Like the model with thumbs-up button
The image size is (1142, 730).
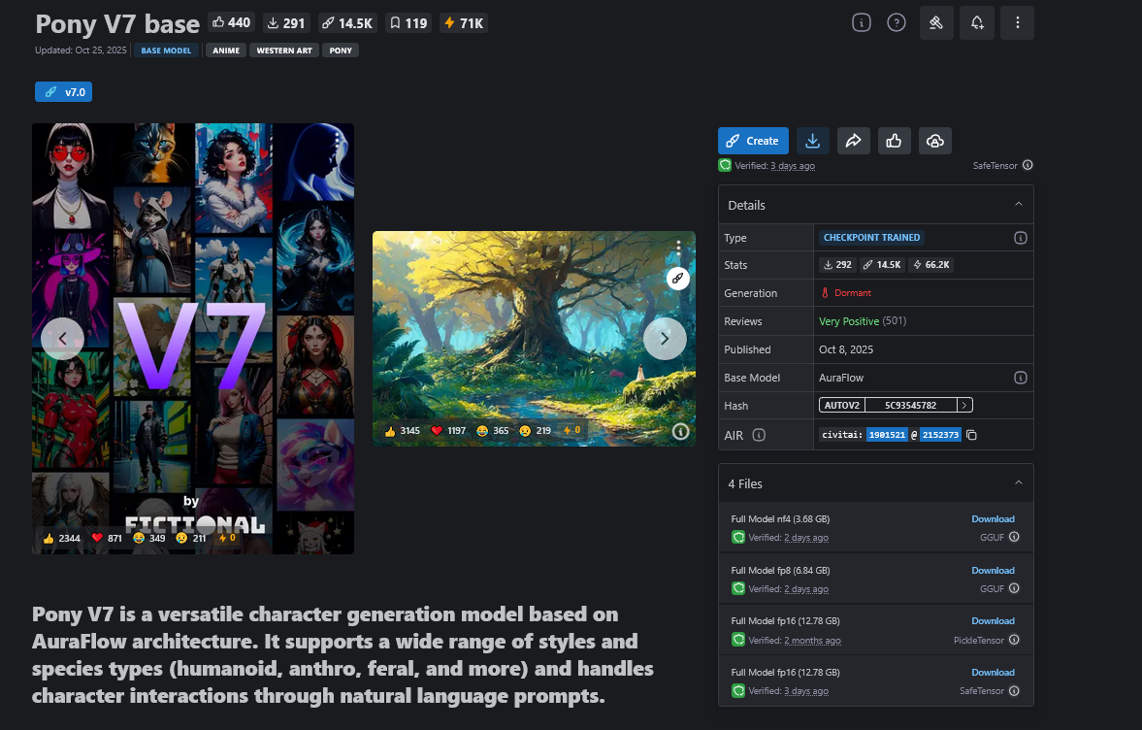[895, 141]
